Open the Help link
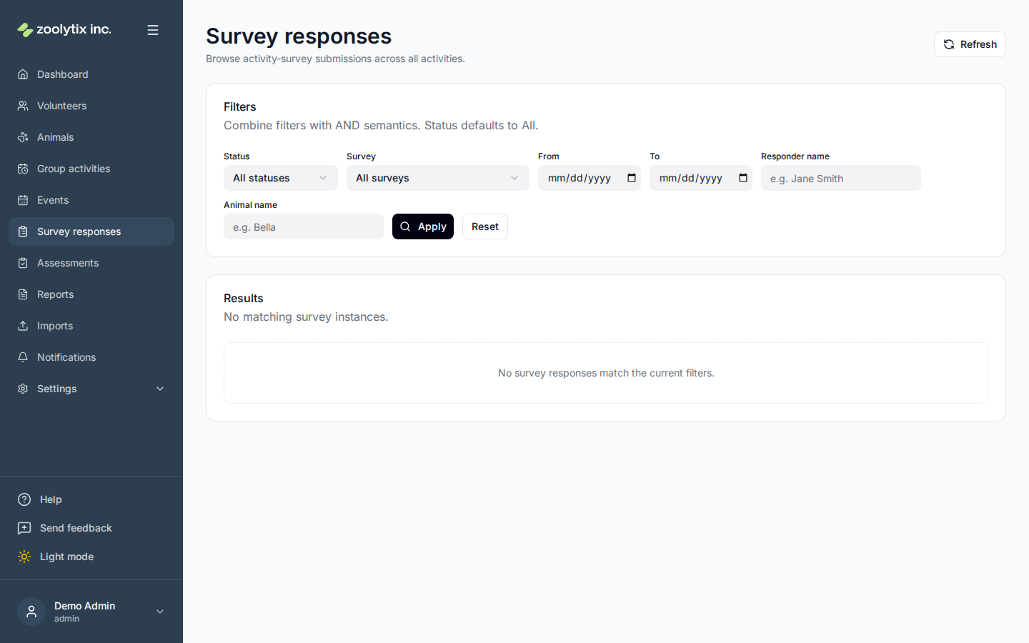This screenshot has height=643, width=1029. point(91,499)
